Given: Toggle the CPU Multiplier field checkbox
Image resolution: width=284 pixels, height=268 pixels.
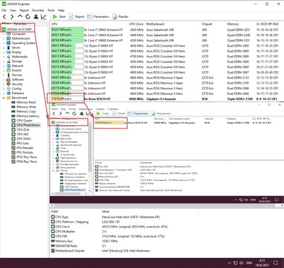Looking at the screenshot, I should (53, 231).
